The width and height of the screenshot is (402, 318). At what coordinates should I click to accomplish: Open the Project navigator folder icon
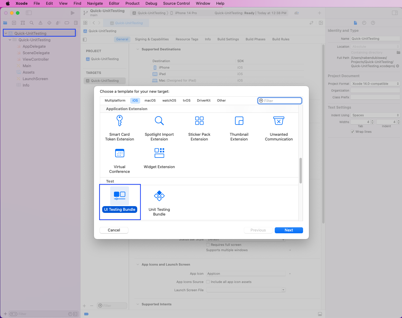pos(5,23)
